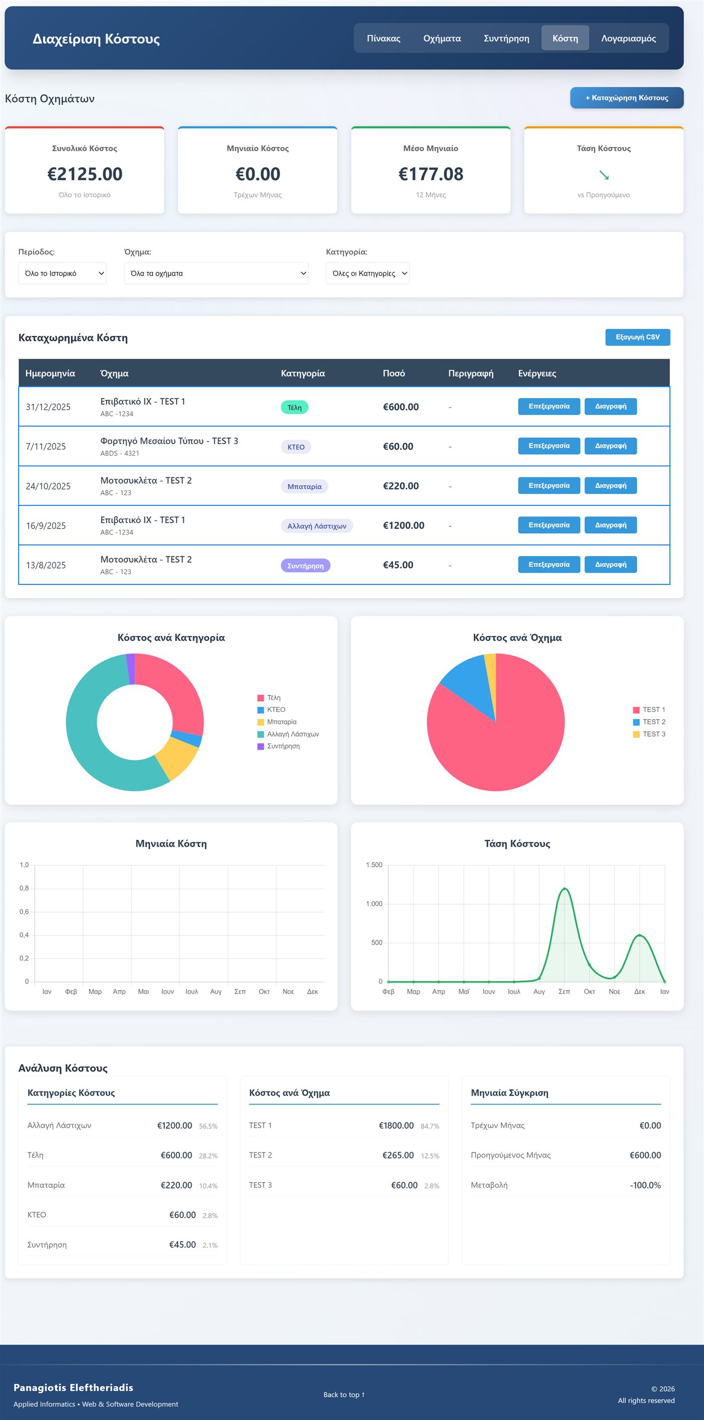The image size is (704, 1420).
Task: Click the Αλλαγή Λάστιχων badge in the table
Action: point(317,526)
